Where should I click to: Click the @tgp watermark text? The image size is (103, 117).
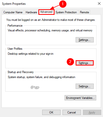pos(35,87)
